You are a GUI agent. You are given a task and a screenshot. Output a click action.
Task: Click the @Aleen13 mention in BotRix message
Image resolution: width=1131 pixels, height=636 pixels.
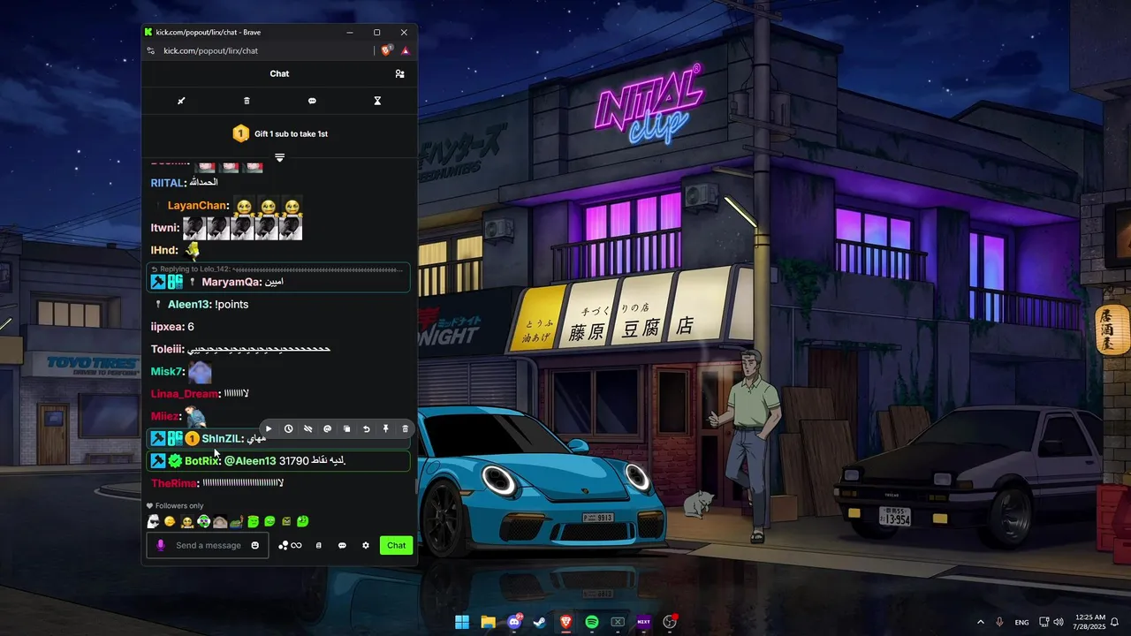pyautogui.click(x=250, y=461)
